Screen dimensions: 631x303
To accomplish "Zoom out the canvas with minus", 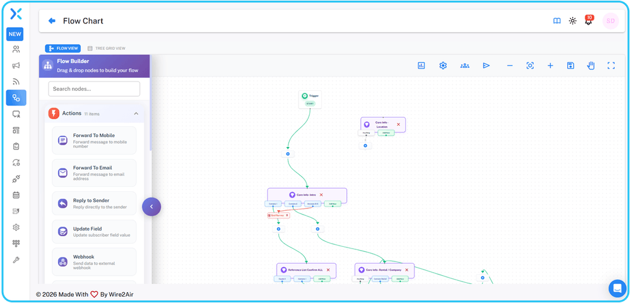I will tap(510, 66).
